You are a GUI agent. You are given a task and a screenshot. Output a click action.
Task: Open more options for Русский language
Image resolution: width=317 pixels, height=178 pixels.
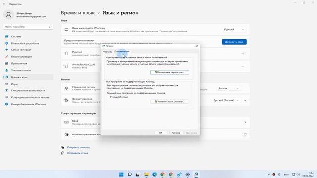243,54
